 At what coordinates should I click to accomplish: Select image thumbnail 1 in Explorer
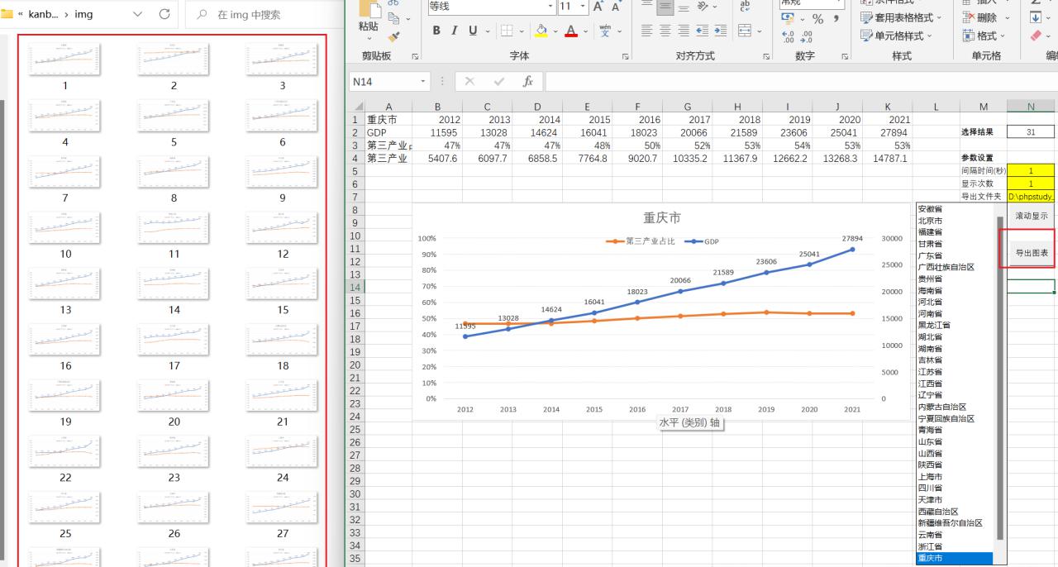pyautogui.click(x=65, y=59)
